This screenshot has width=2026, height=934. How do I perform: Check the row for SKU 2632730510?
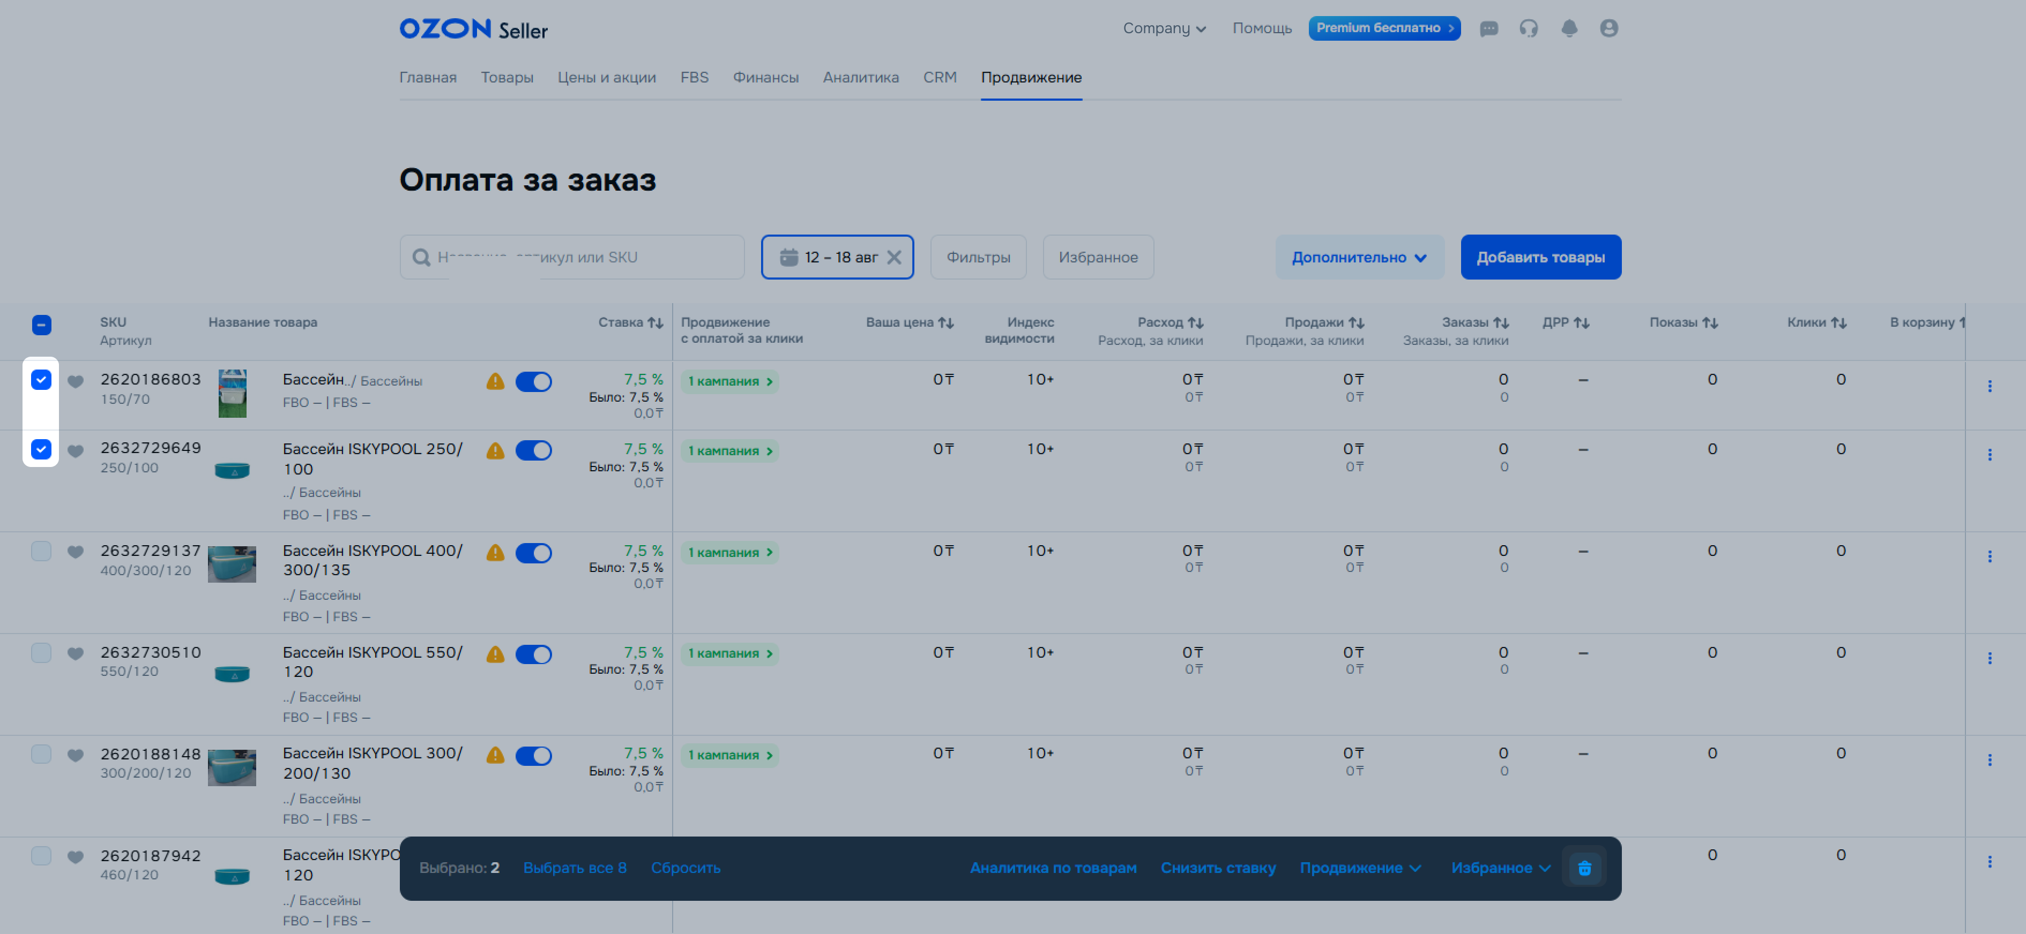point(41,653)
